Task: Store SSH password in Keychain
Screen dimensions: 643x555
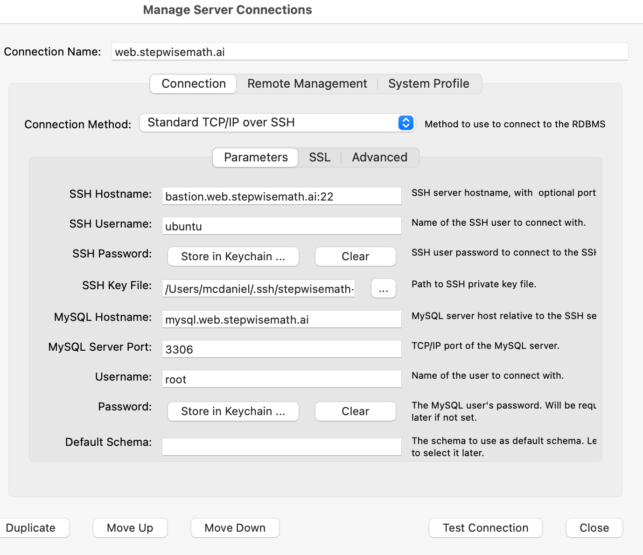Action: (233, 257)
